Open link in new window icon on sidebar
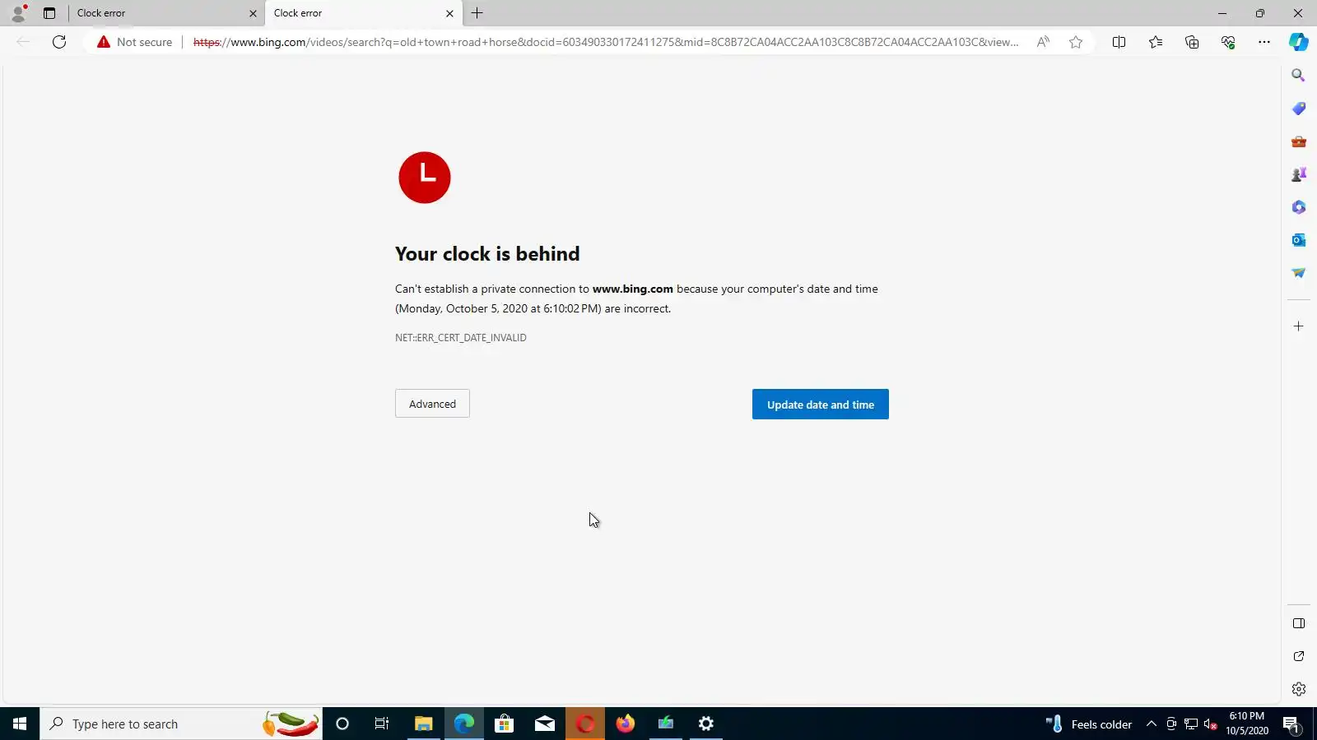 pyautogui.click(x=1299, y=656)
